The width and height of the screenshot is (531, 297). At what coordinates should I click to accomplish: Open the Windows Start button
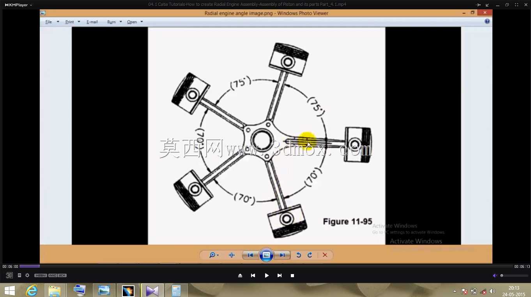[9, 290]
